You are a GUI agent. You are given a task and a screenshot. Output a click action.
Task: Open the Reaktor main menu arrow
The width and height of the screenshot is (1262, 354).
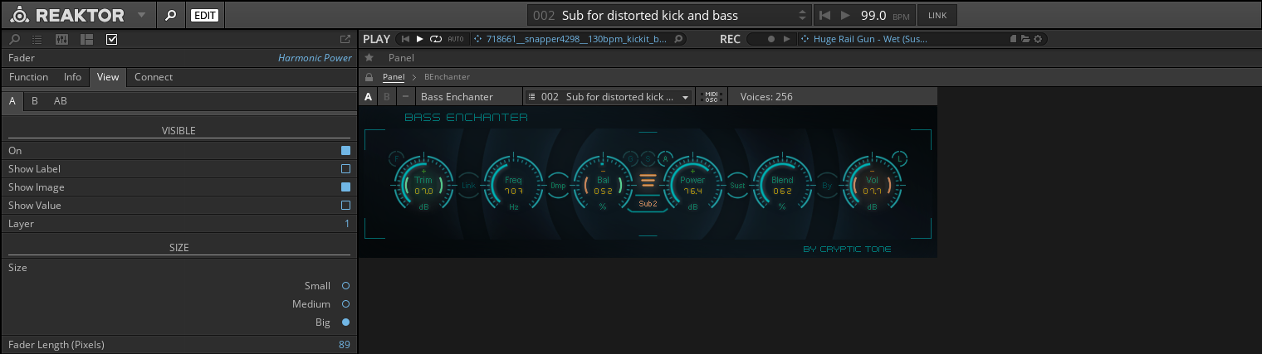point(141,15)
